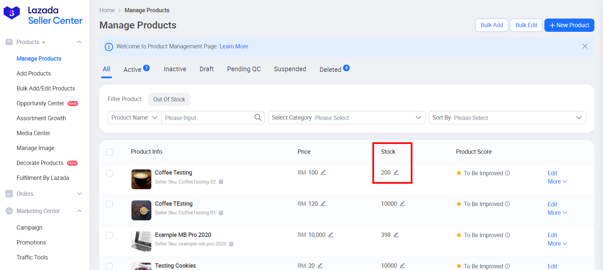Check the Coffee Testing row checkbox
603x270 pixels.
(109, 173)
